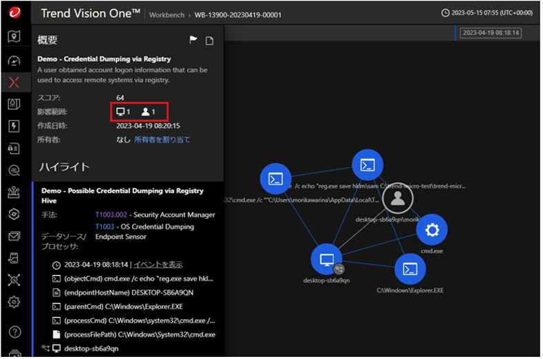The width and height of the screenshot is (543, 359).
Task: Click the イベントを表示 link
Action: (158, 264)
